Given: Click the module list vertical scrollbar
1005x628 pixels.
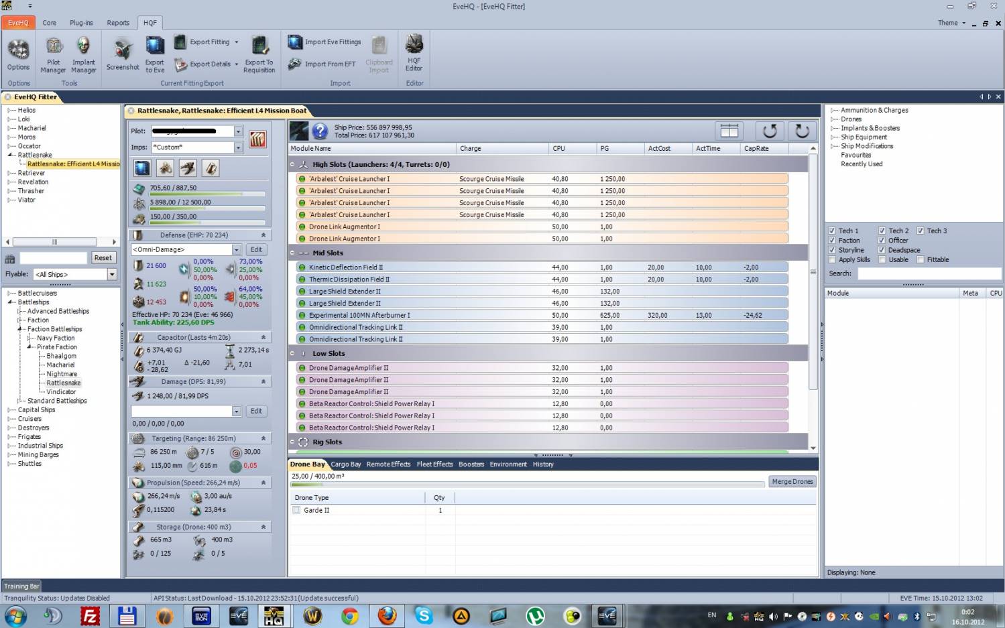Looking at the screenshot, I should [x=813, y=272].
